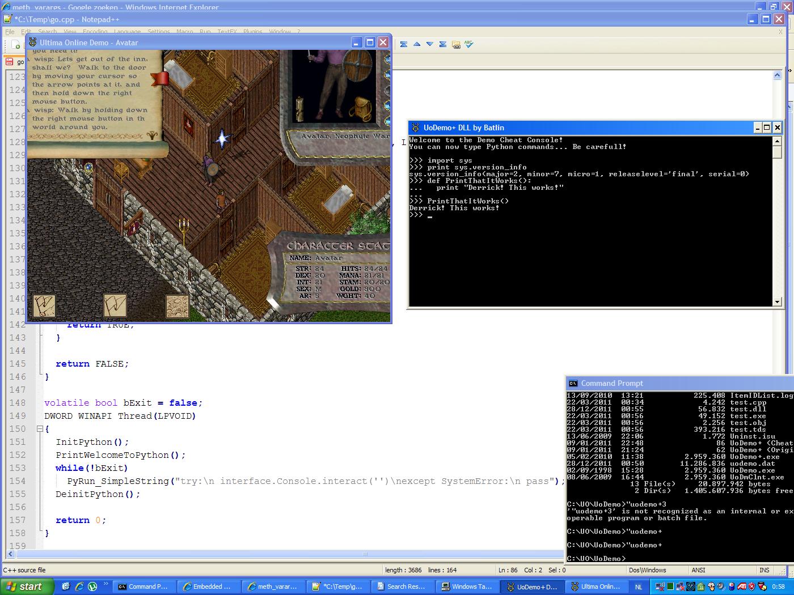Switch to meth_varargs IE taskbar button
Screen dimensions: 794x595
click(x=273, y=586)
